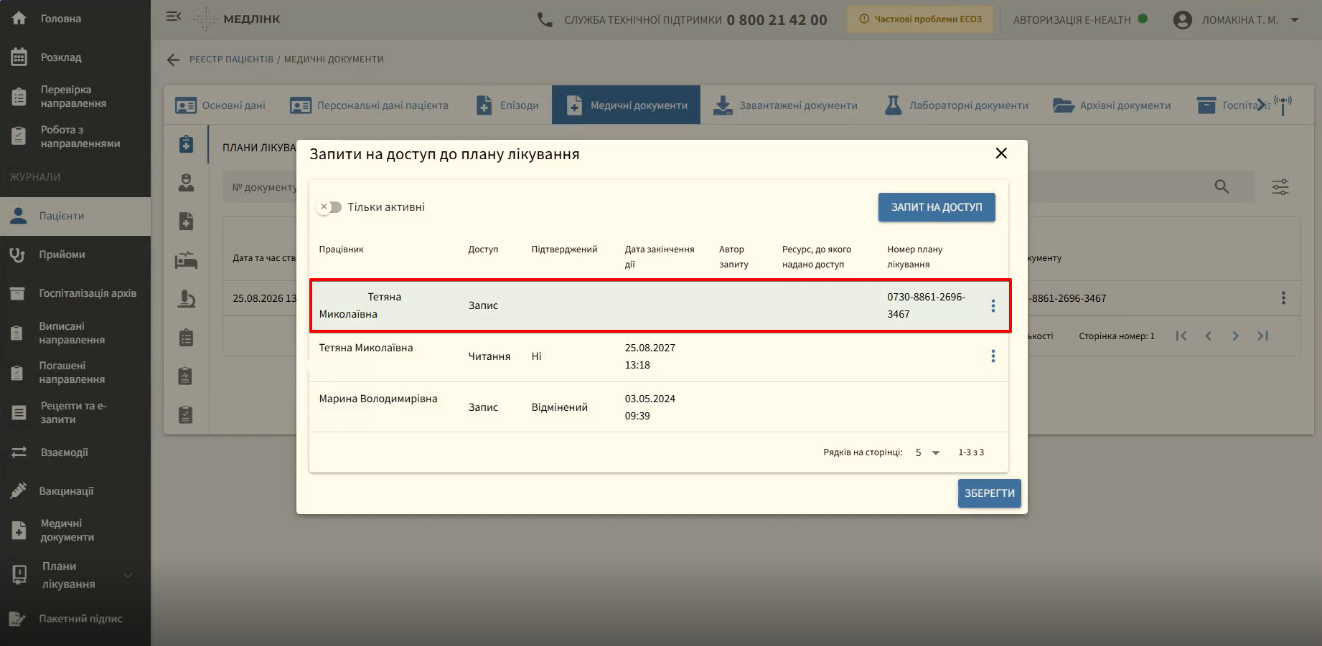Open Лабораторні документи tab
Image resolution: width=1322 pixels, height=646 pixels.
(956, 105)
